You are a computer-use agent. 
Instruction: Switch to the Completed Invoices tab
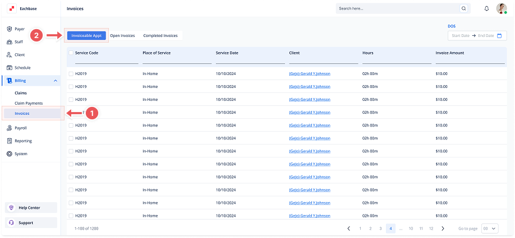click(x=160, y=36)
